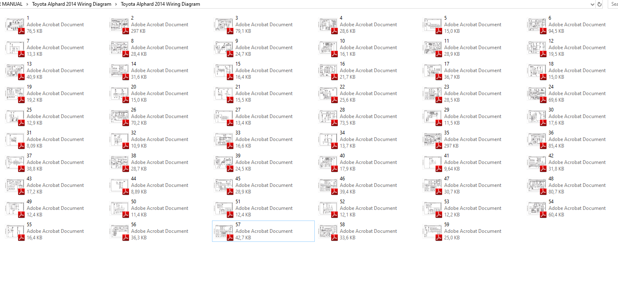Image resolution: width=618 pixels, height=307 pixels.
Task: Select file name 25
Action: pyautogui.click(x=29, y=110)
